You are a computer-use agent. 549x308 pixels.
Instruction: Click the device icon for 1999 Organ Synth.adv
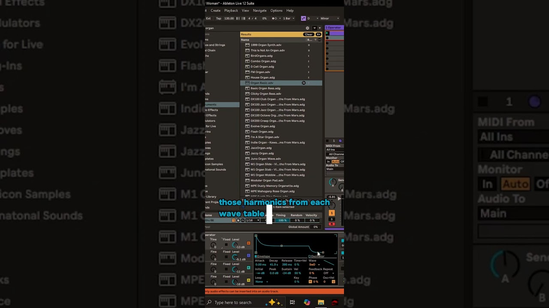(x=247, y=45)
